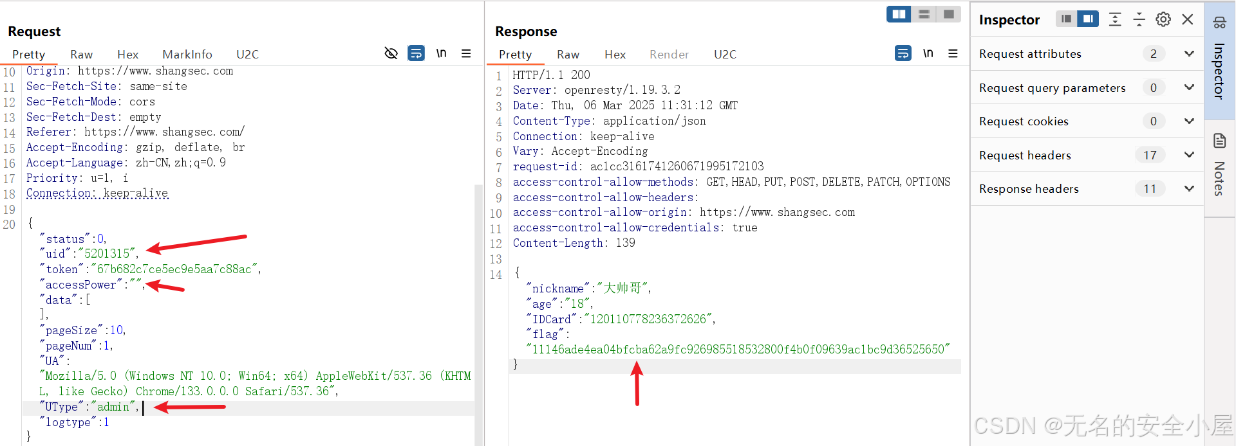1236x446 pixels.
Task: Open Inspector settings gear
Action: 1163,19
